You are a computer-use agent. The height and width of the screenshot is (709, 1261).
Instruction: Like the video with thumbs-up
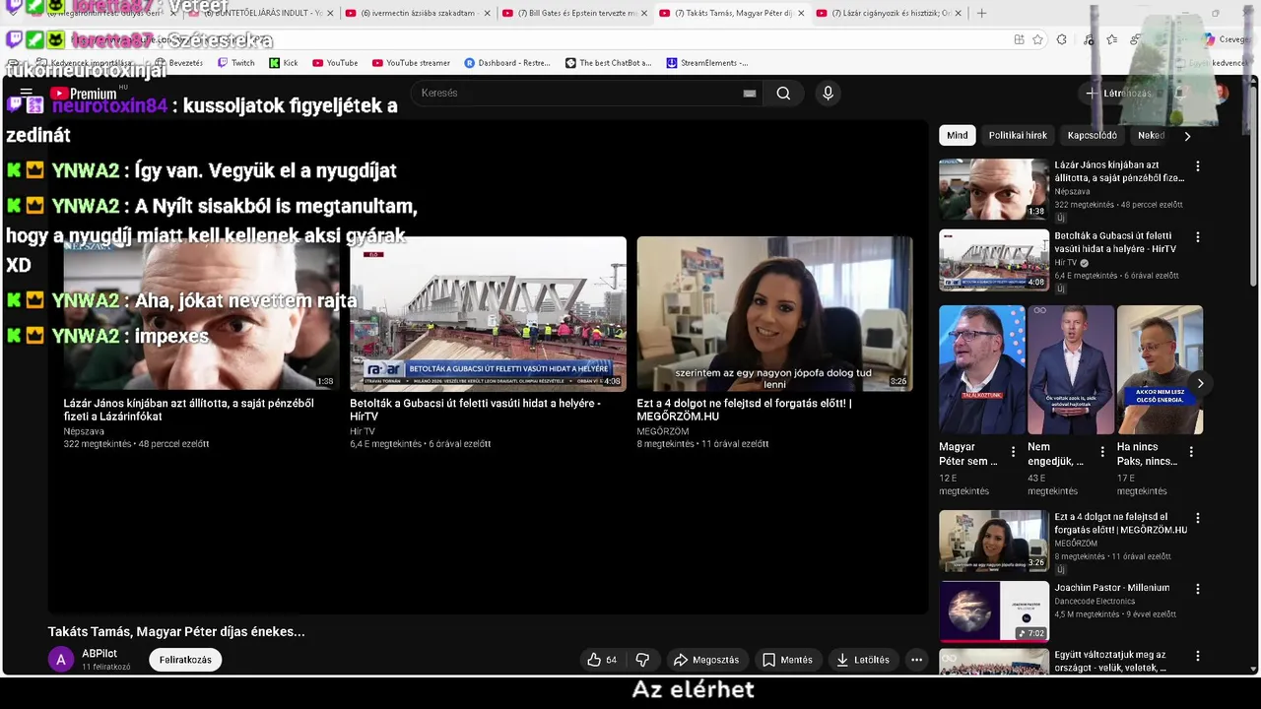[x=602, y=660]
